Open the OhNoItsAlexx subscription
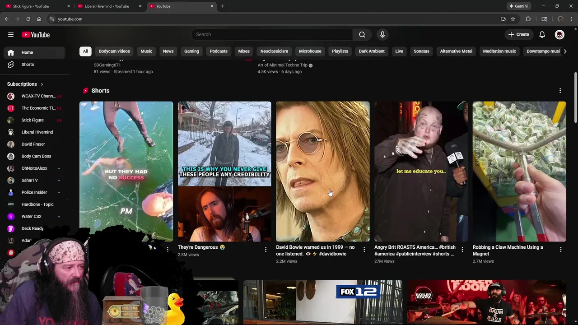Screen dimensions: 578x325 [x=34, y=168]
